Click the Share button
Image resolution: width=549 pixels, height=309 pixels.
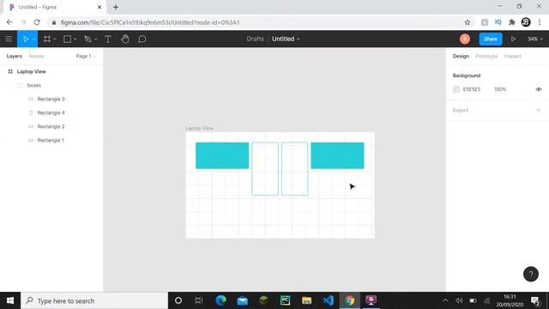click(x=491, y=39)
